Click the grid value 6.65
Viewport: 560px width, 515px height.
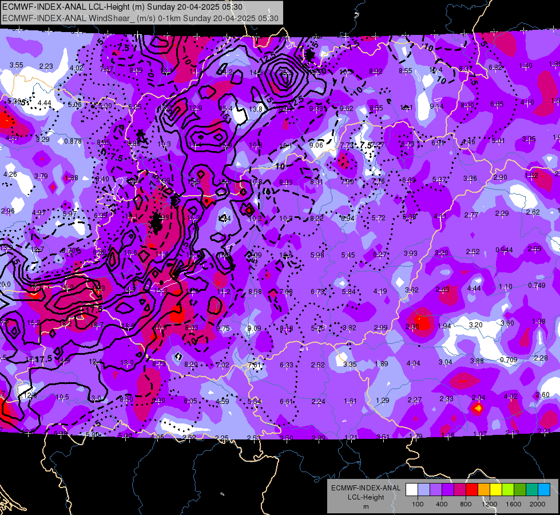click(x=497, y=104)
